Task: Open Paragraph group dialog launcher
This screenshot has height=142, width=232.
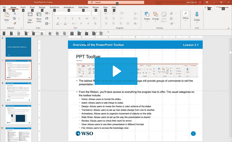Action: point(139,28)
